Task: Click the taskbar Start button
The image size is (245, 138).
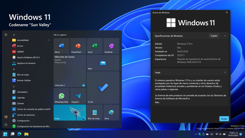Action: [5, 134]
